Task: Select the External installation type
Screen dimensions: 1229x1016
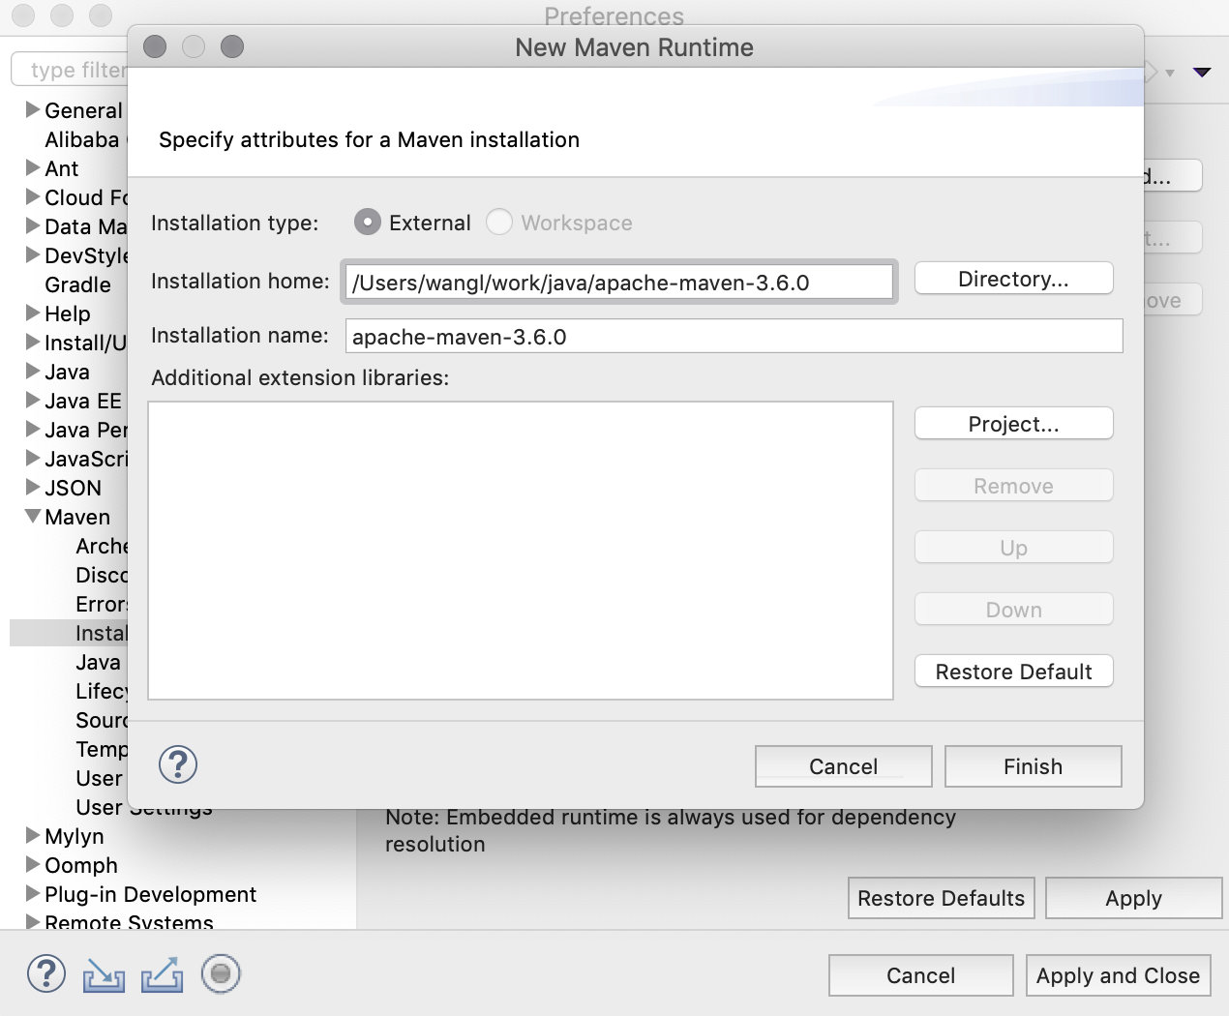Action: pyautogui.click(x=368, y=223)
